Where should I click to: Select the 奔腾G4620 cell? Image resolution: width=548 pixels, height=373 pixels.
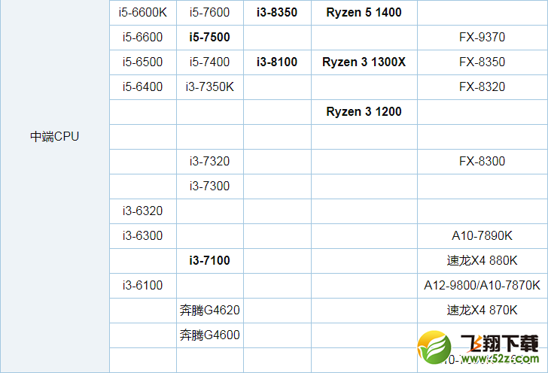210,310
